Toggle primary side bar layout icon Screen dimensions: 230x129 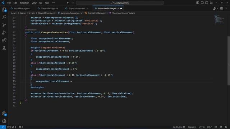tap(198, 3)
